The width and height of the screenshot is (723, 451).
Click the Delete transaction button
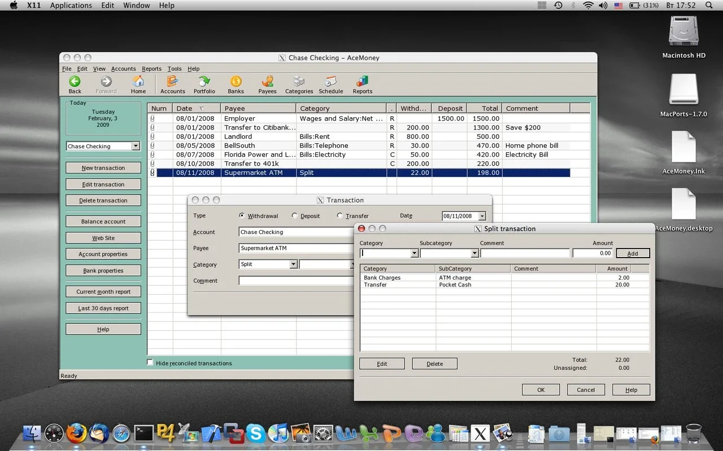coord(103,200)
